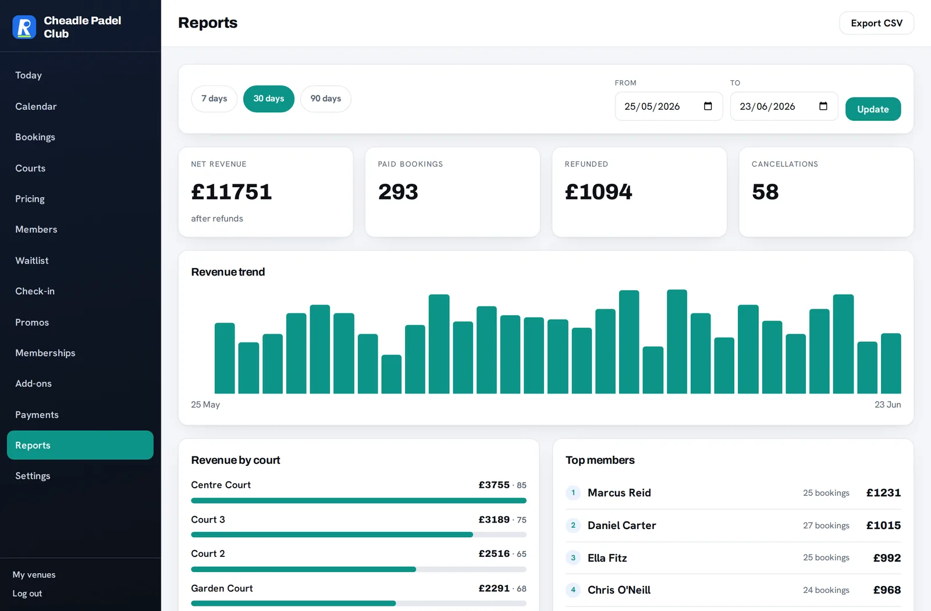Open the Payments page
The width and height of the screenshot is (931, 611).
[x=80, y=415]
